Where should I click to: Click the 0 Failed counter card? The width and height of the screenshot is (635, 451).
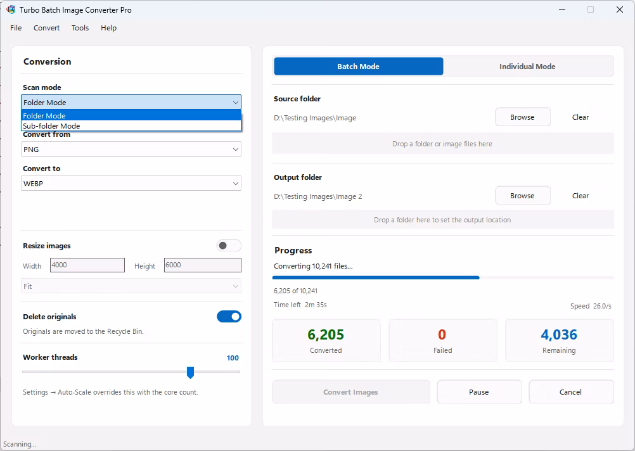(442, 341)
